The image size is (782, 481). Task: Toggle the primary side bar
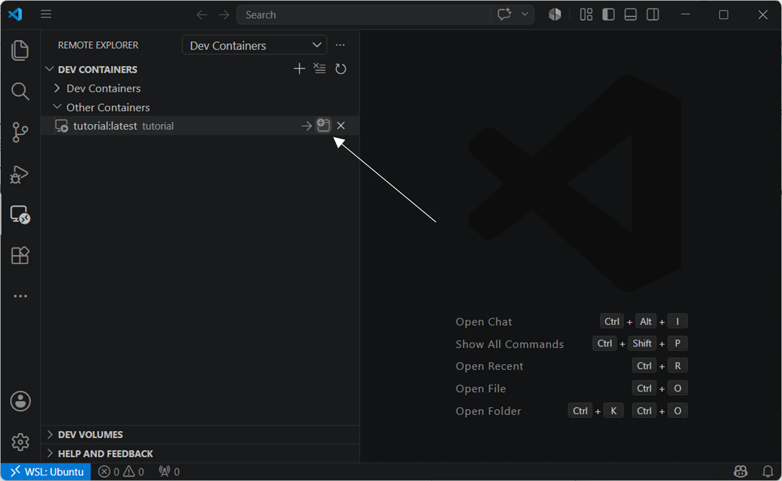tap(608, 15)
